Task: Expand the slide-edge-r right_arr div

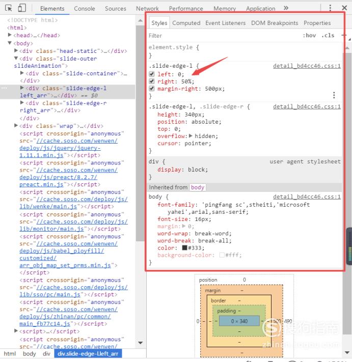Action: pyautogui.click(x=22, y=102)
